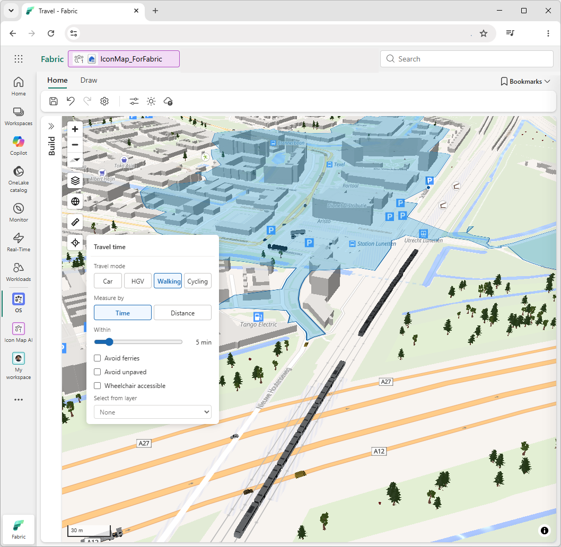Select the OS workspace item in sidebar

19,303
